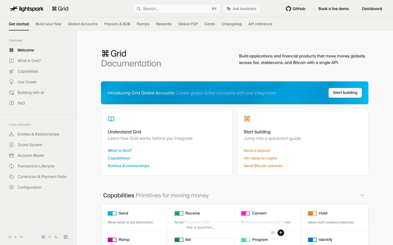Open the Lightspark logo home link
This screenshot has width=393, height=245.
26,9
